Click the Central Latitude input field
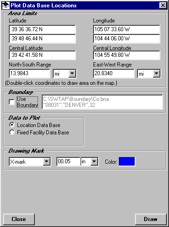The width and height of the screenshot is (169, 227). [x=42, y=55]
